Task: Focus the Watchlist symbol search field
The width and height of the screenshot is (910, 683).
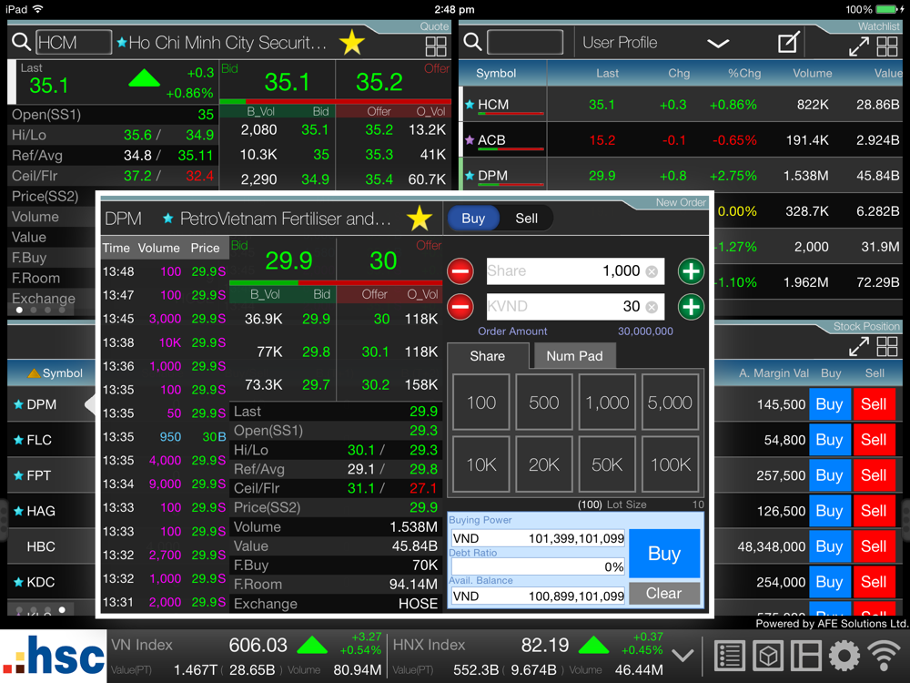Action: tap(525, 43)
